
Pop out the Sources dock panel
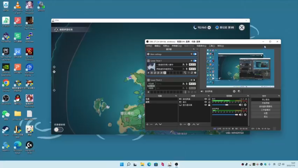coord(209,96)
